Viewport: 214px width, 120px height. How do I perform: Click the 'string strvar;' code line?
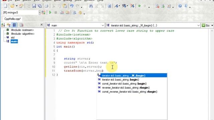coord(77,59)
